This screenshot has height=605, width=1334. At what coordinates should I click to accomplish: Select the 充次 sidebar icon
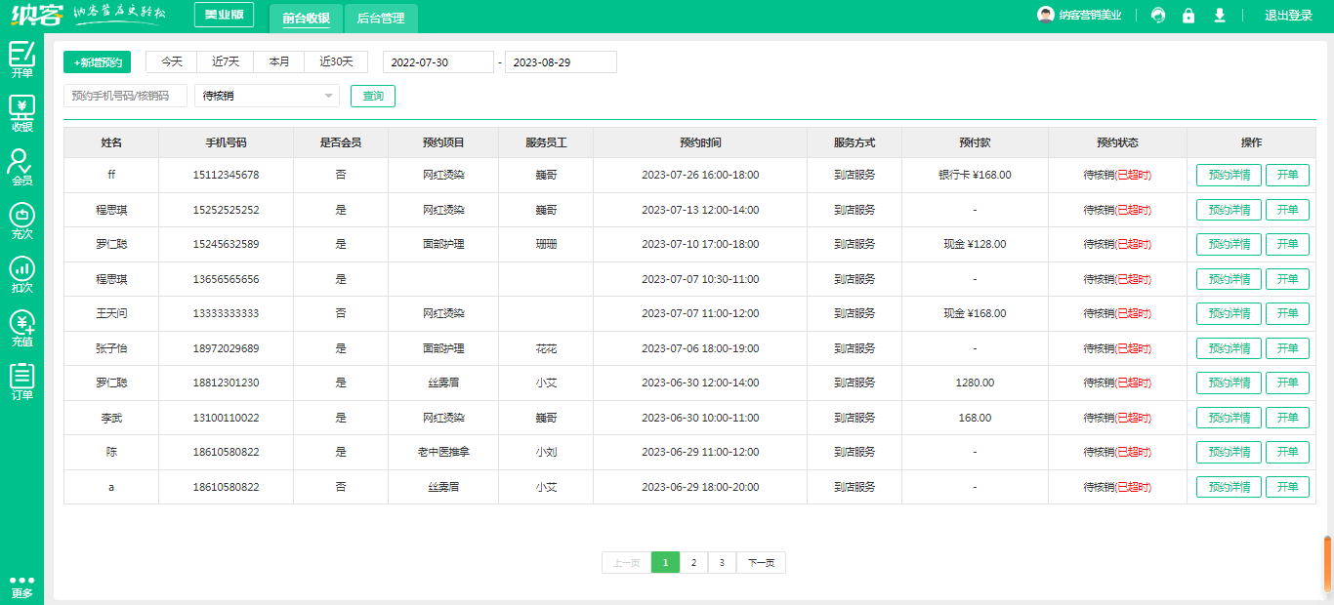point(21,221)
